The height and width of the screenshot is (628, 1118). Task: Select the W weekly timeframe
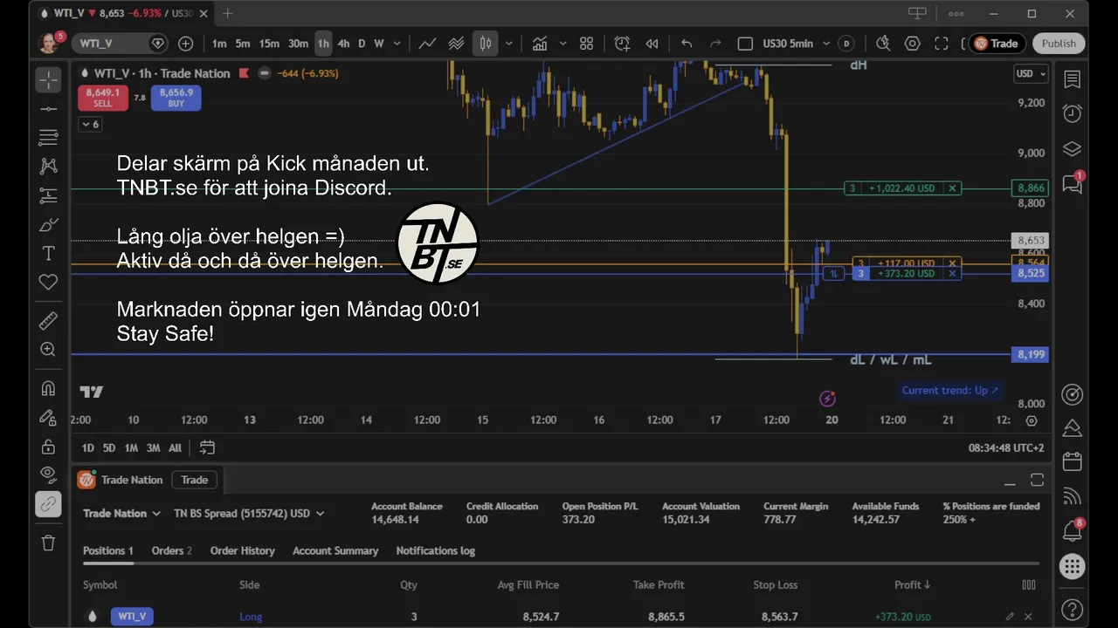[378, 44]
